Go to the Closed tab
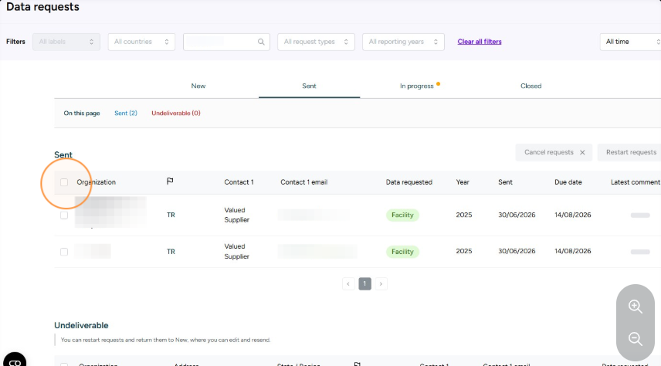Viewport: 661px width, 366px height. (530, 86)
